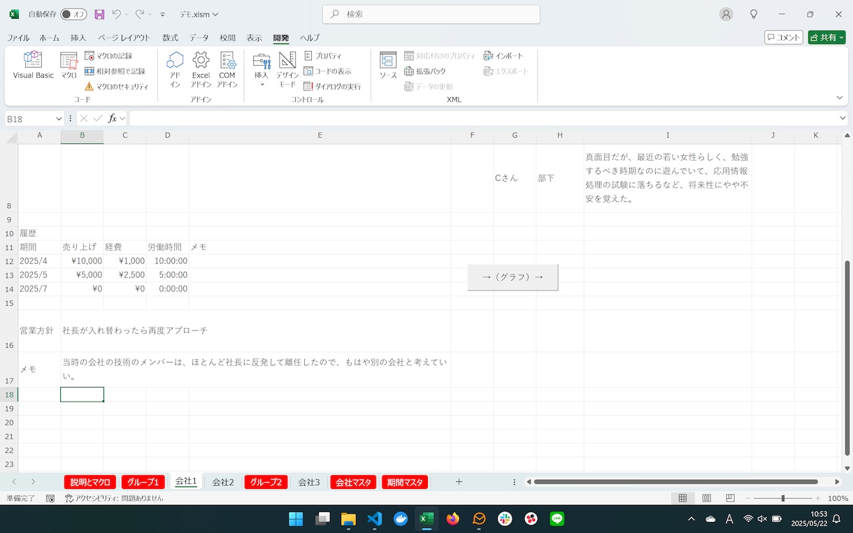Open the 共有 share dropdown
Viewport: 853px width, 533px height.
point(826,38)
